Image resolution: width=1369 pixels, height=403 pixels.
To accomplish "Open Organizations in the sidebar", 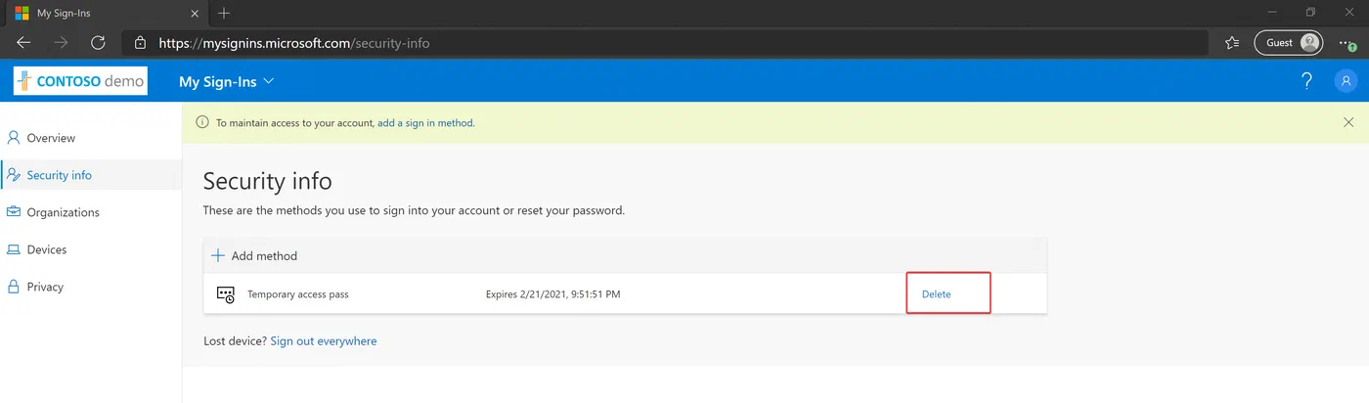I will [91, 212].
